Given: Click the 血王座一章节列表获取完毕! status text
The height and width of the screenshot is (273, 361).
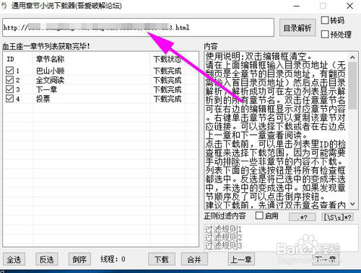Looking at the screenshot, I should click(46, 46).
